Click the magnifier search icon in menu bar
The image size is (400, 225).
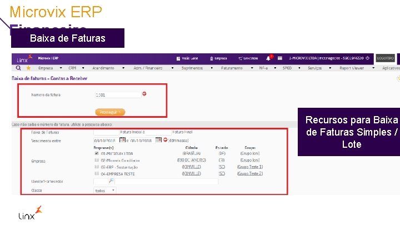[18, 68]
